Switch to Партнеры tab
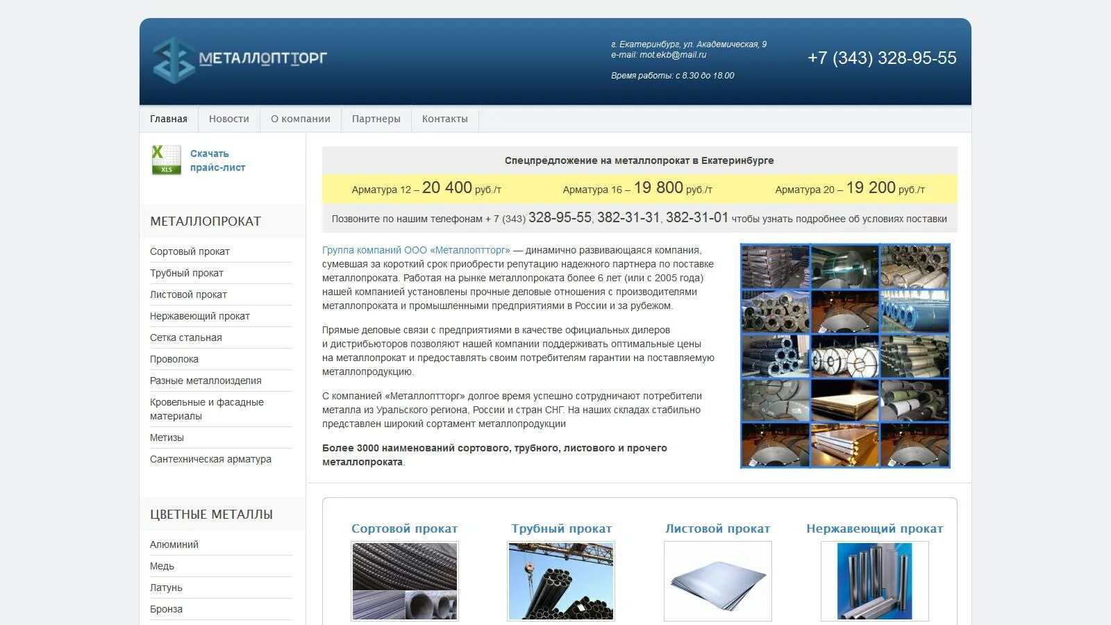 [x=376, y=119]
